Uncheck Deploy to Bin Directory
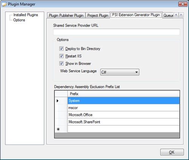Viewport: 189px width, 160px height. 61,49
